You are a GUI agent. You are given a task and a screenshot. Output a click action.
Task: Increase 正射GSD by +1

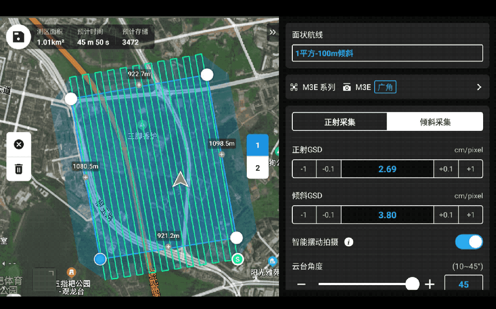(x=470, y=169)
